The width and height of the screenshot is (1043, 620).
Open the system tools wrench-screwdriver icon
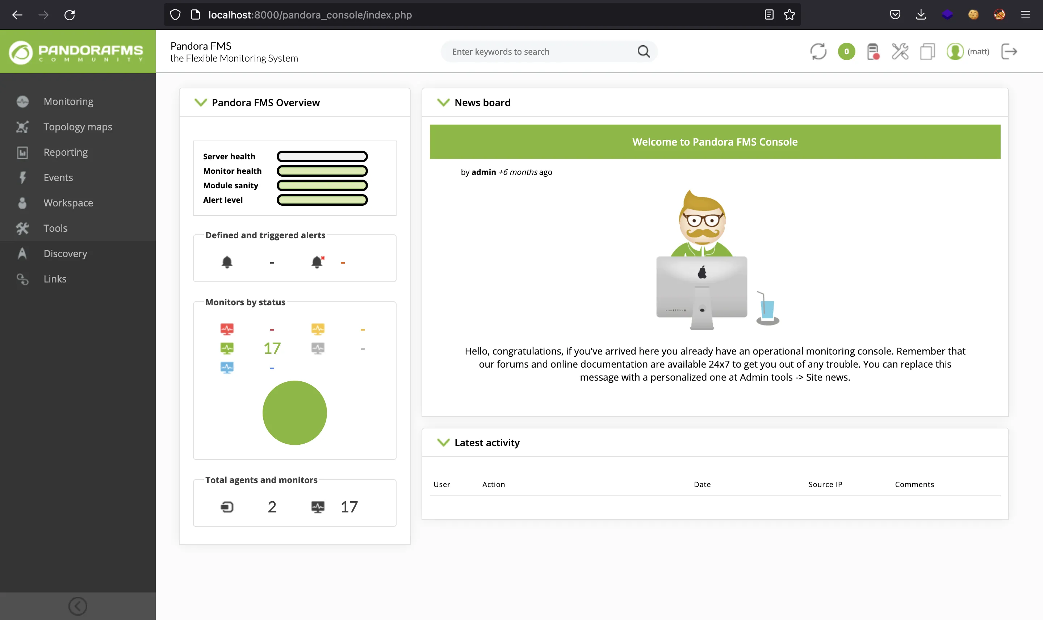pyautogui.click(x=900, y=52)
